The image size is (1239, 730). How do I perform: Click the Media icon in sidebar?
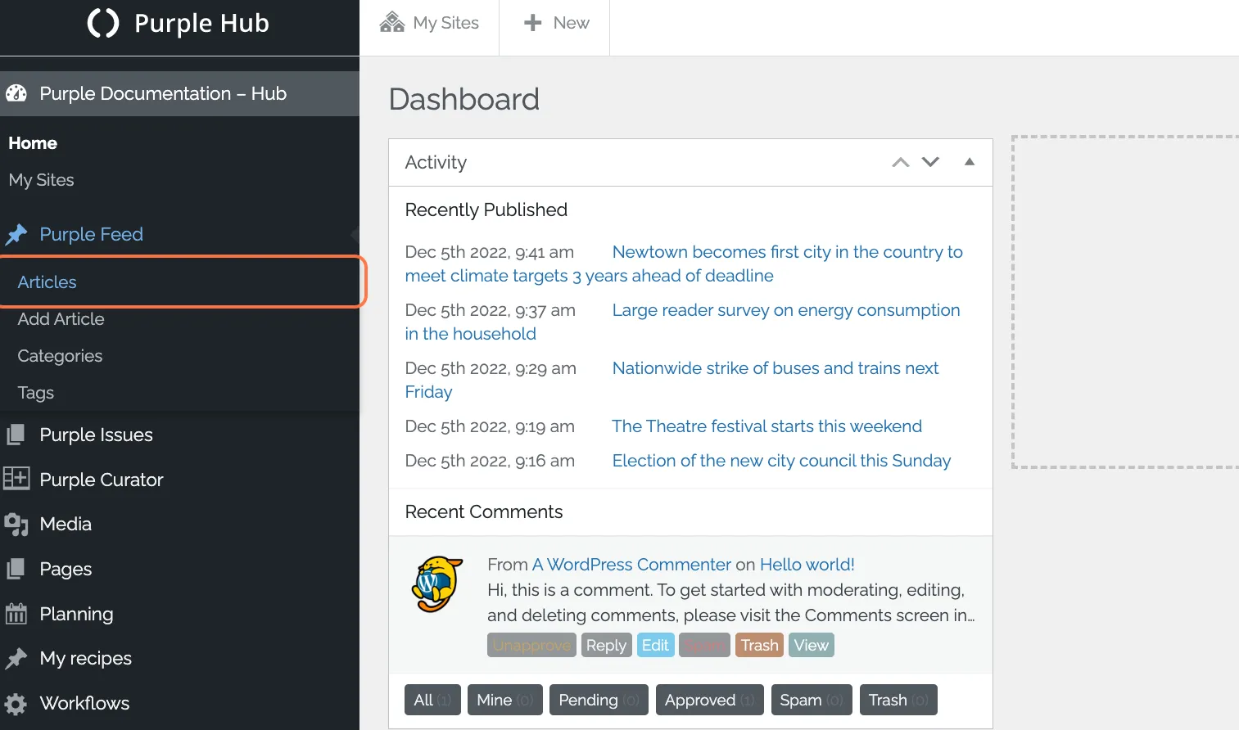[16, 525]
